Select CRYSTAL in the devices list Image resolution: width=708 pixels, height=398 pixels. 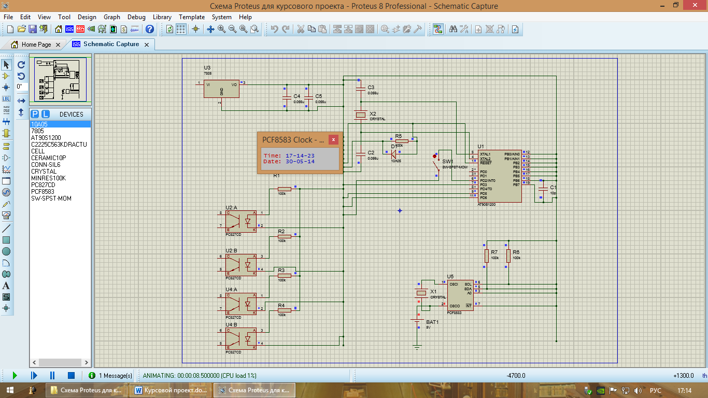point(60,171)
